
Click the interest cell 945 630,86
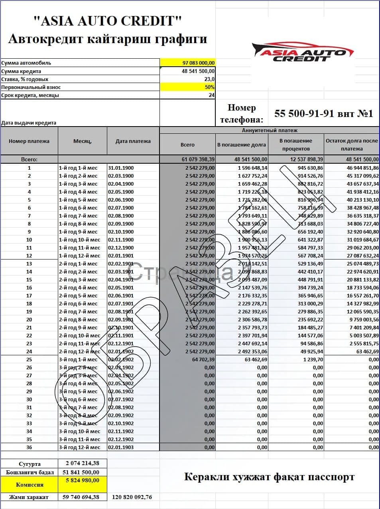(296, 168)
